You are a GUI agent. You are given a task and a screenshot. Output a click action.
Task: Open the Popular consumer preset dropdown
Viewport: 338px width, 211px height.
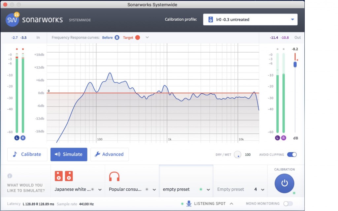154,190
